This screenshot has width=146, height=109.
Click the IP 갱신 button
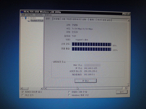pos(85,81)
